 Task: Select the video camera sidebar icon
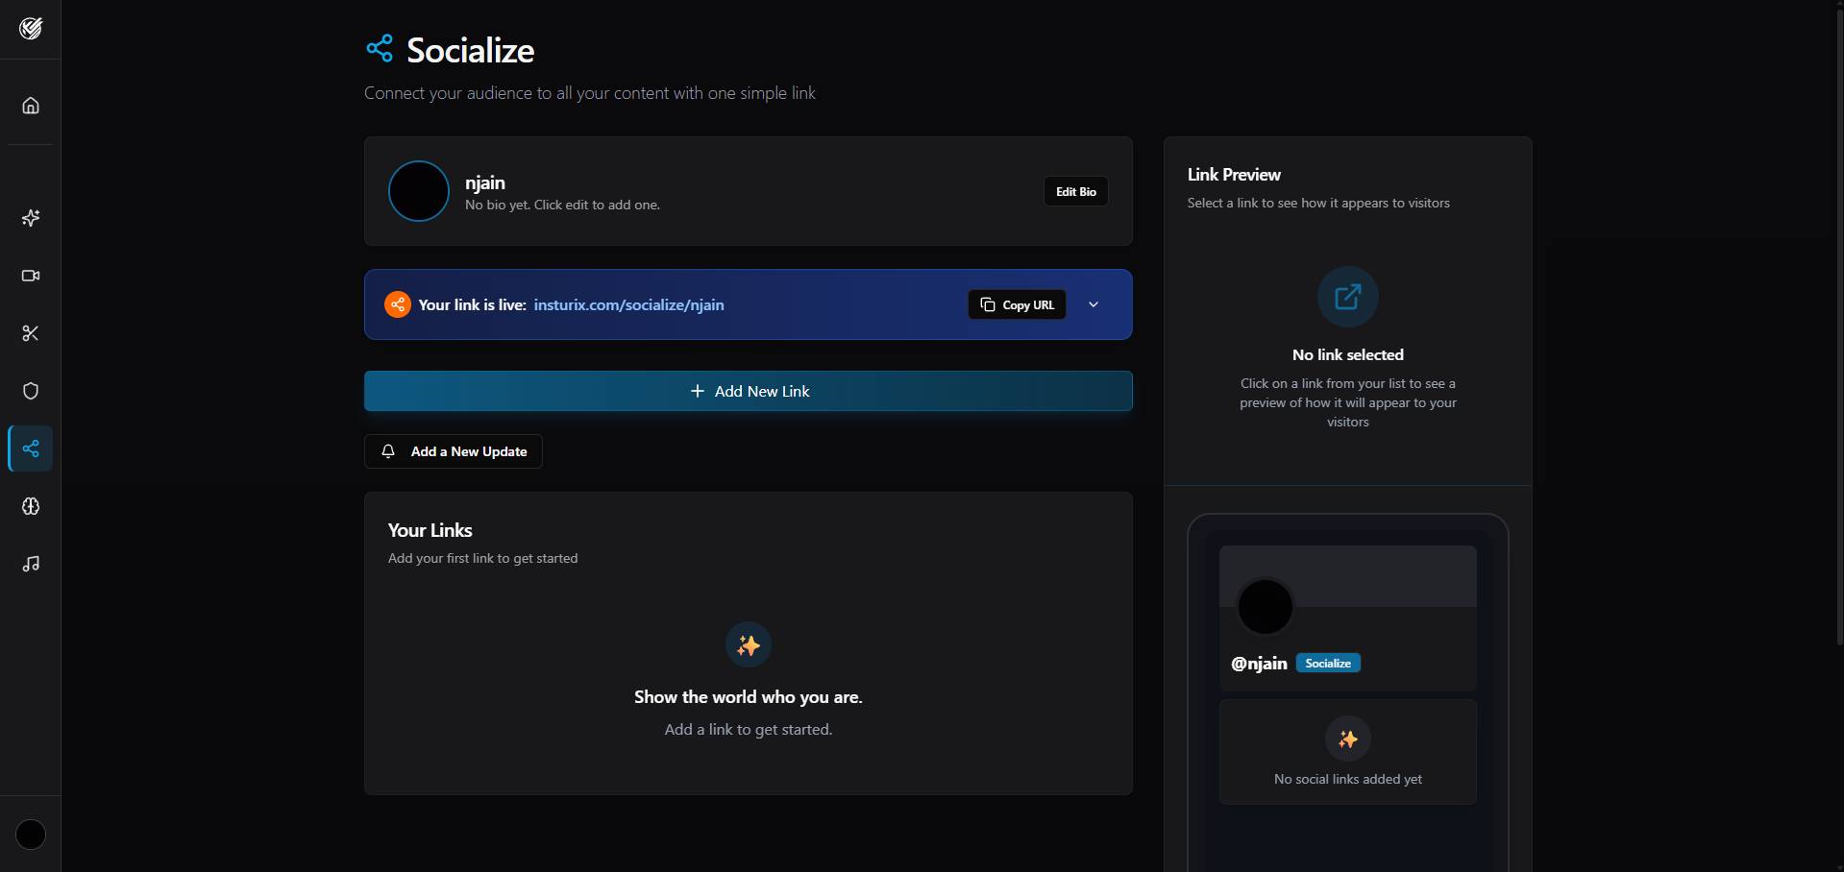pos(31,276)
